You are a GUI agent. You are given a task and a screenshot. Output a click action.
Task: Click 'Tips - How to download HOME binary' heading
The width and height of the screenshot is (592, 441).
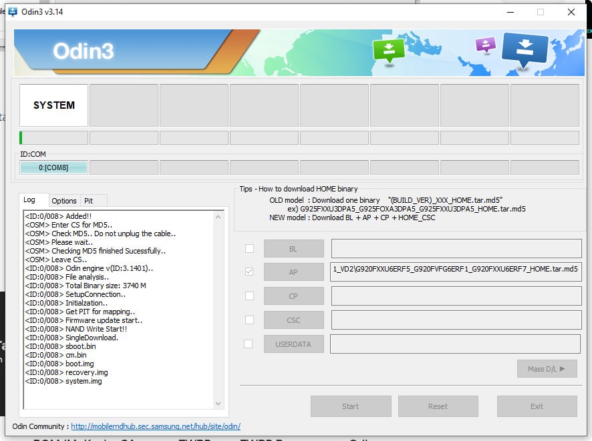(x=298, y=189)
